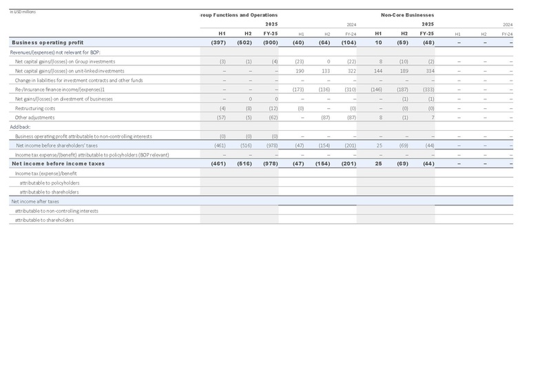Click (69) in Net income before shareholders' taxes row
The image size is (551, 390).
(404, 145)
